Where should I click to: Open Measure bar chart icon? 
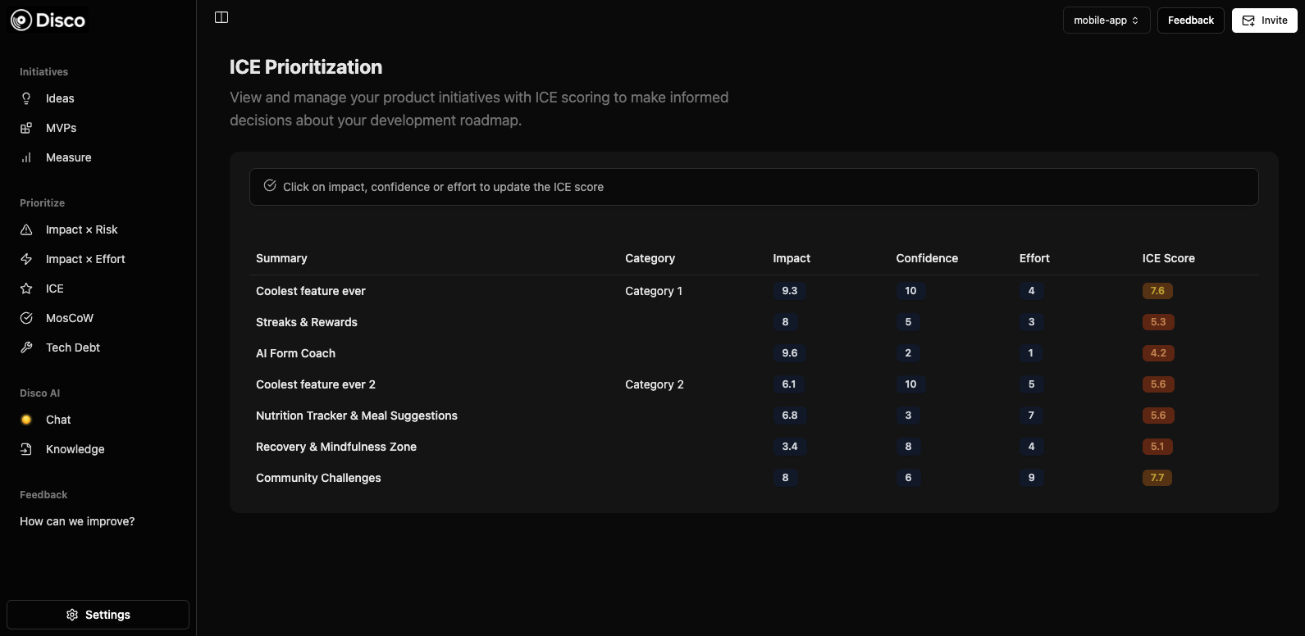(26, 157)
